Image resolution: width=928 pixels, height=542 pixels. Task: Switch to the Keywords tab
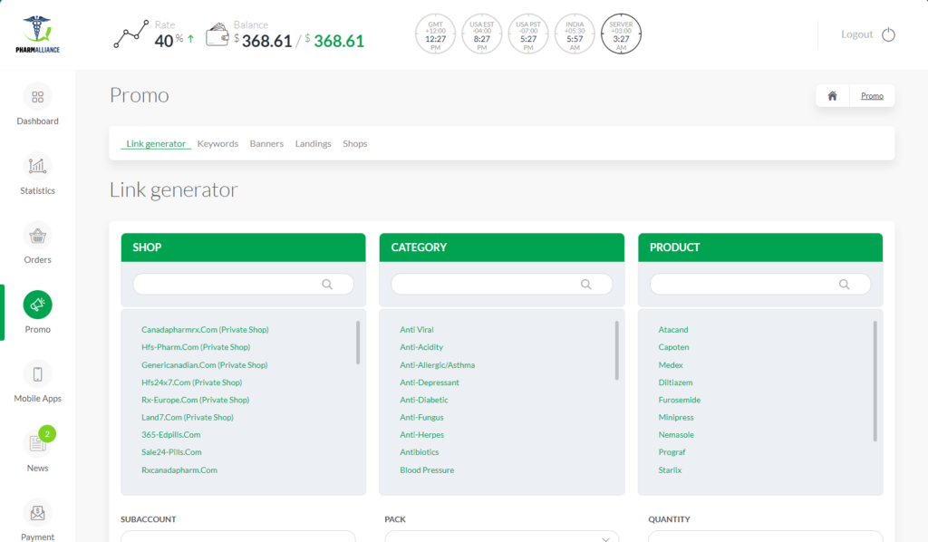[217, 144]
